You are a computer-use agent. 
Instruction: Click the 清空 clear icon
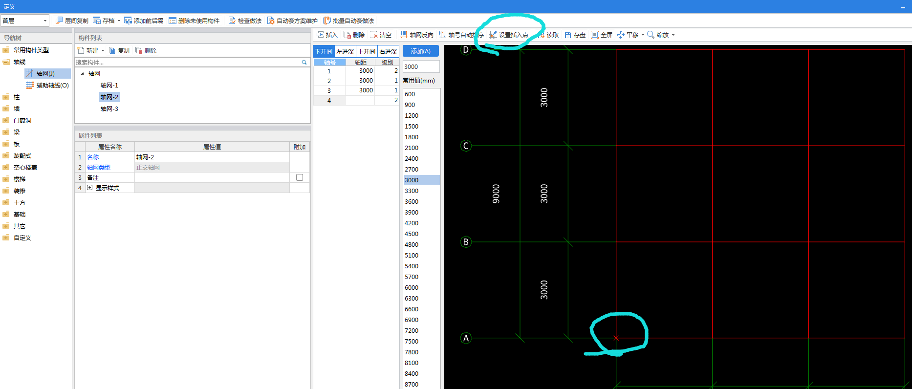(x=374, y=35)
